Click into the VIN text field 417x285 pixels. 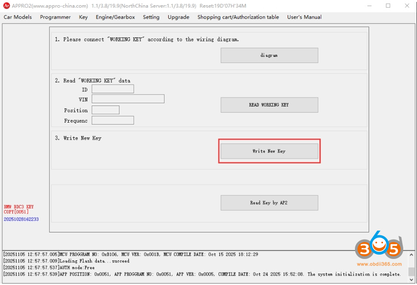(128, 99)
